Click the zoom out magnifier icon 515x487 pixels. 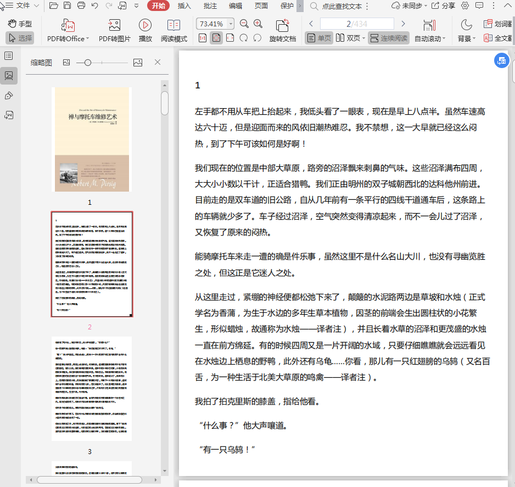(244, 24)
